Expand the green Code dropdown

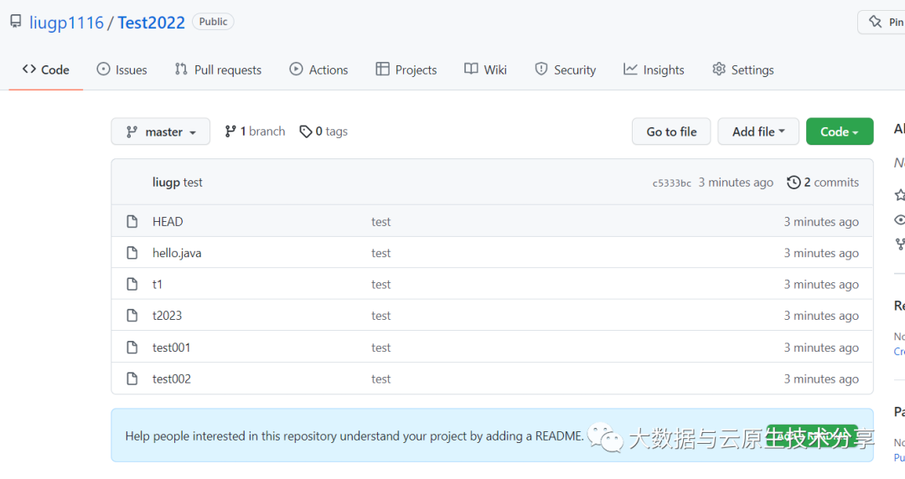(x=840, y=131)
